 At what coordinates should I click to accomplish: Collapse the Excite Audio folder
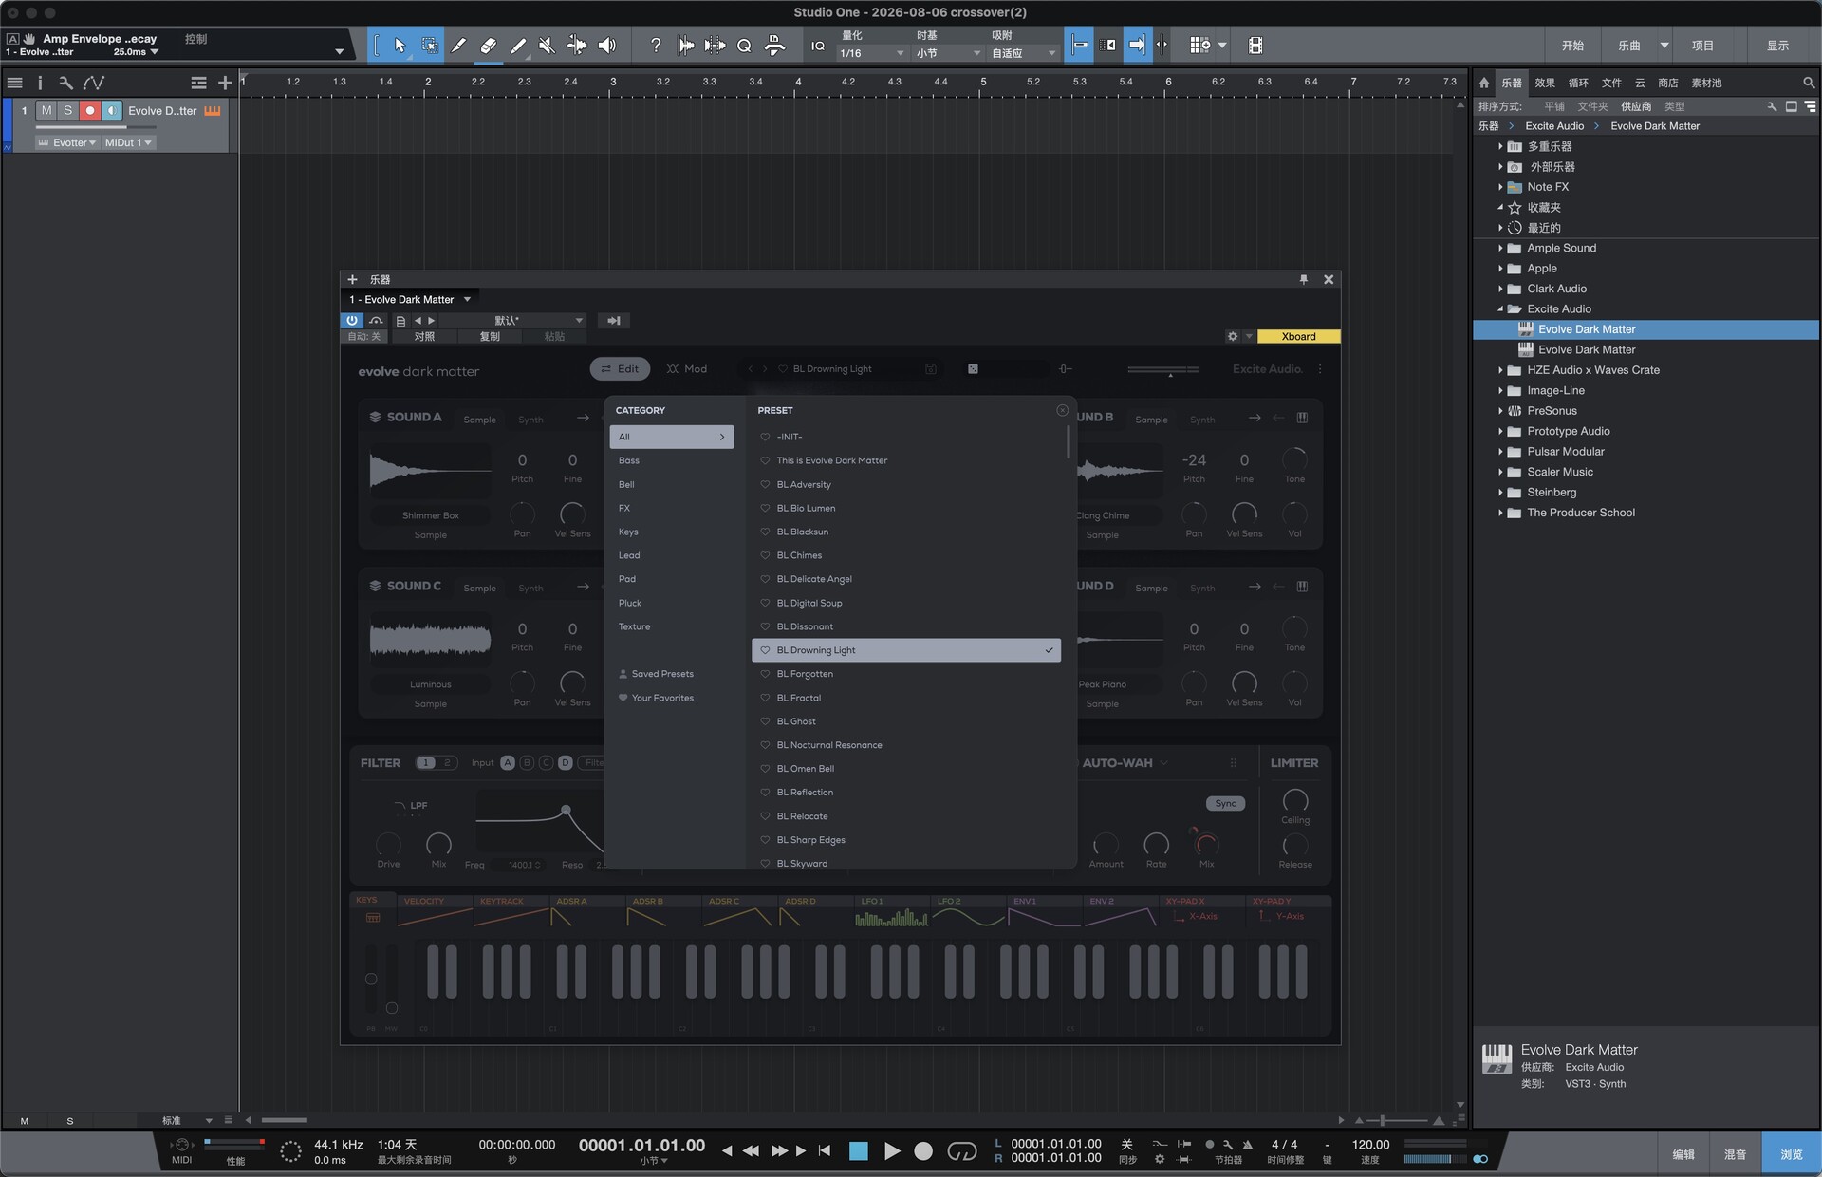(x=1500, y=309)
